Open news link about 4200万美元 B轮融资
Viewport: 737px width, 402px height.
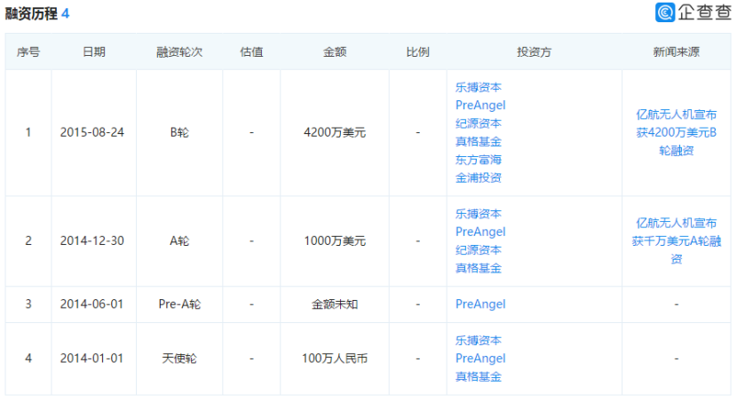click(676, 132)
